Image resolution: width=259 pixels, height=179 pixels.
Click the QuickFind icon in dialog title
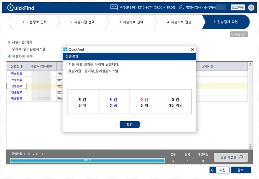point(66,49)
